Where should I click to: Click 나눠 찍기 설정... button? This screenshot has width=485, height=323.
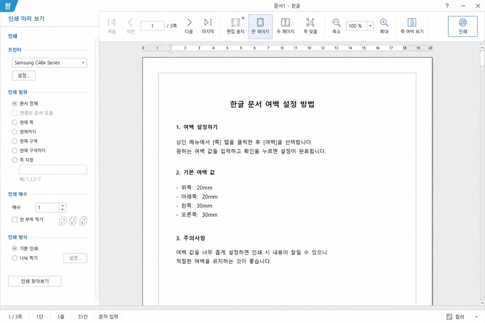pyautogui.click(x=75, y=258)
